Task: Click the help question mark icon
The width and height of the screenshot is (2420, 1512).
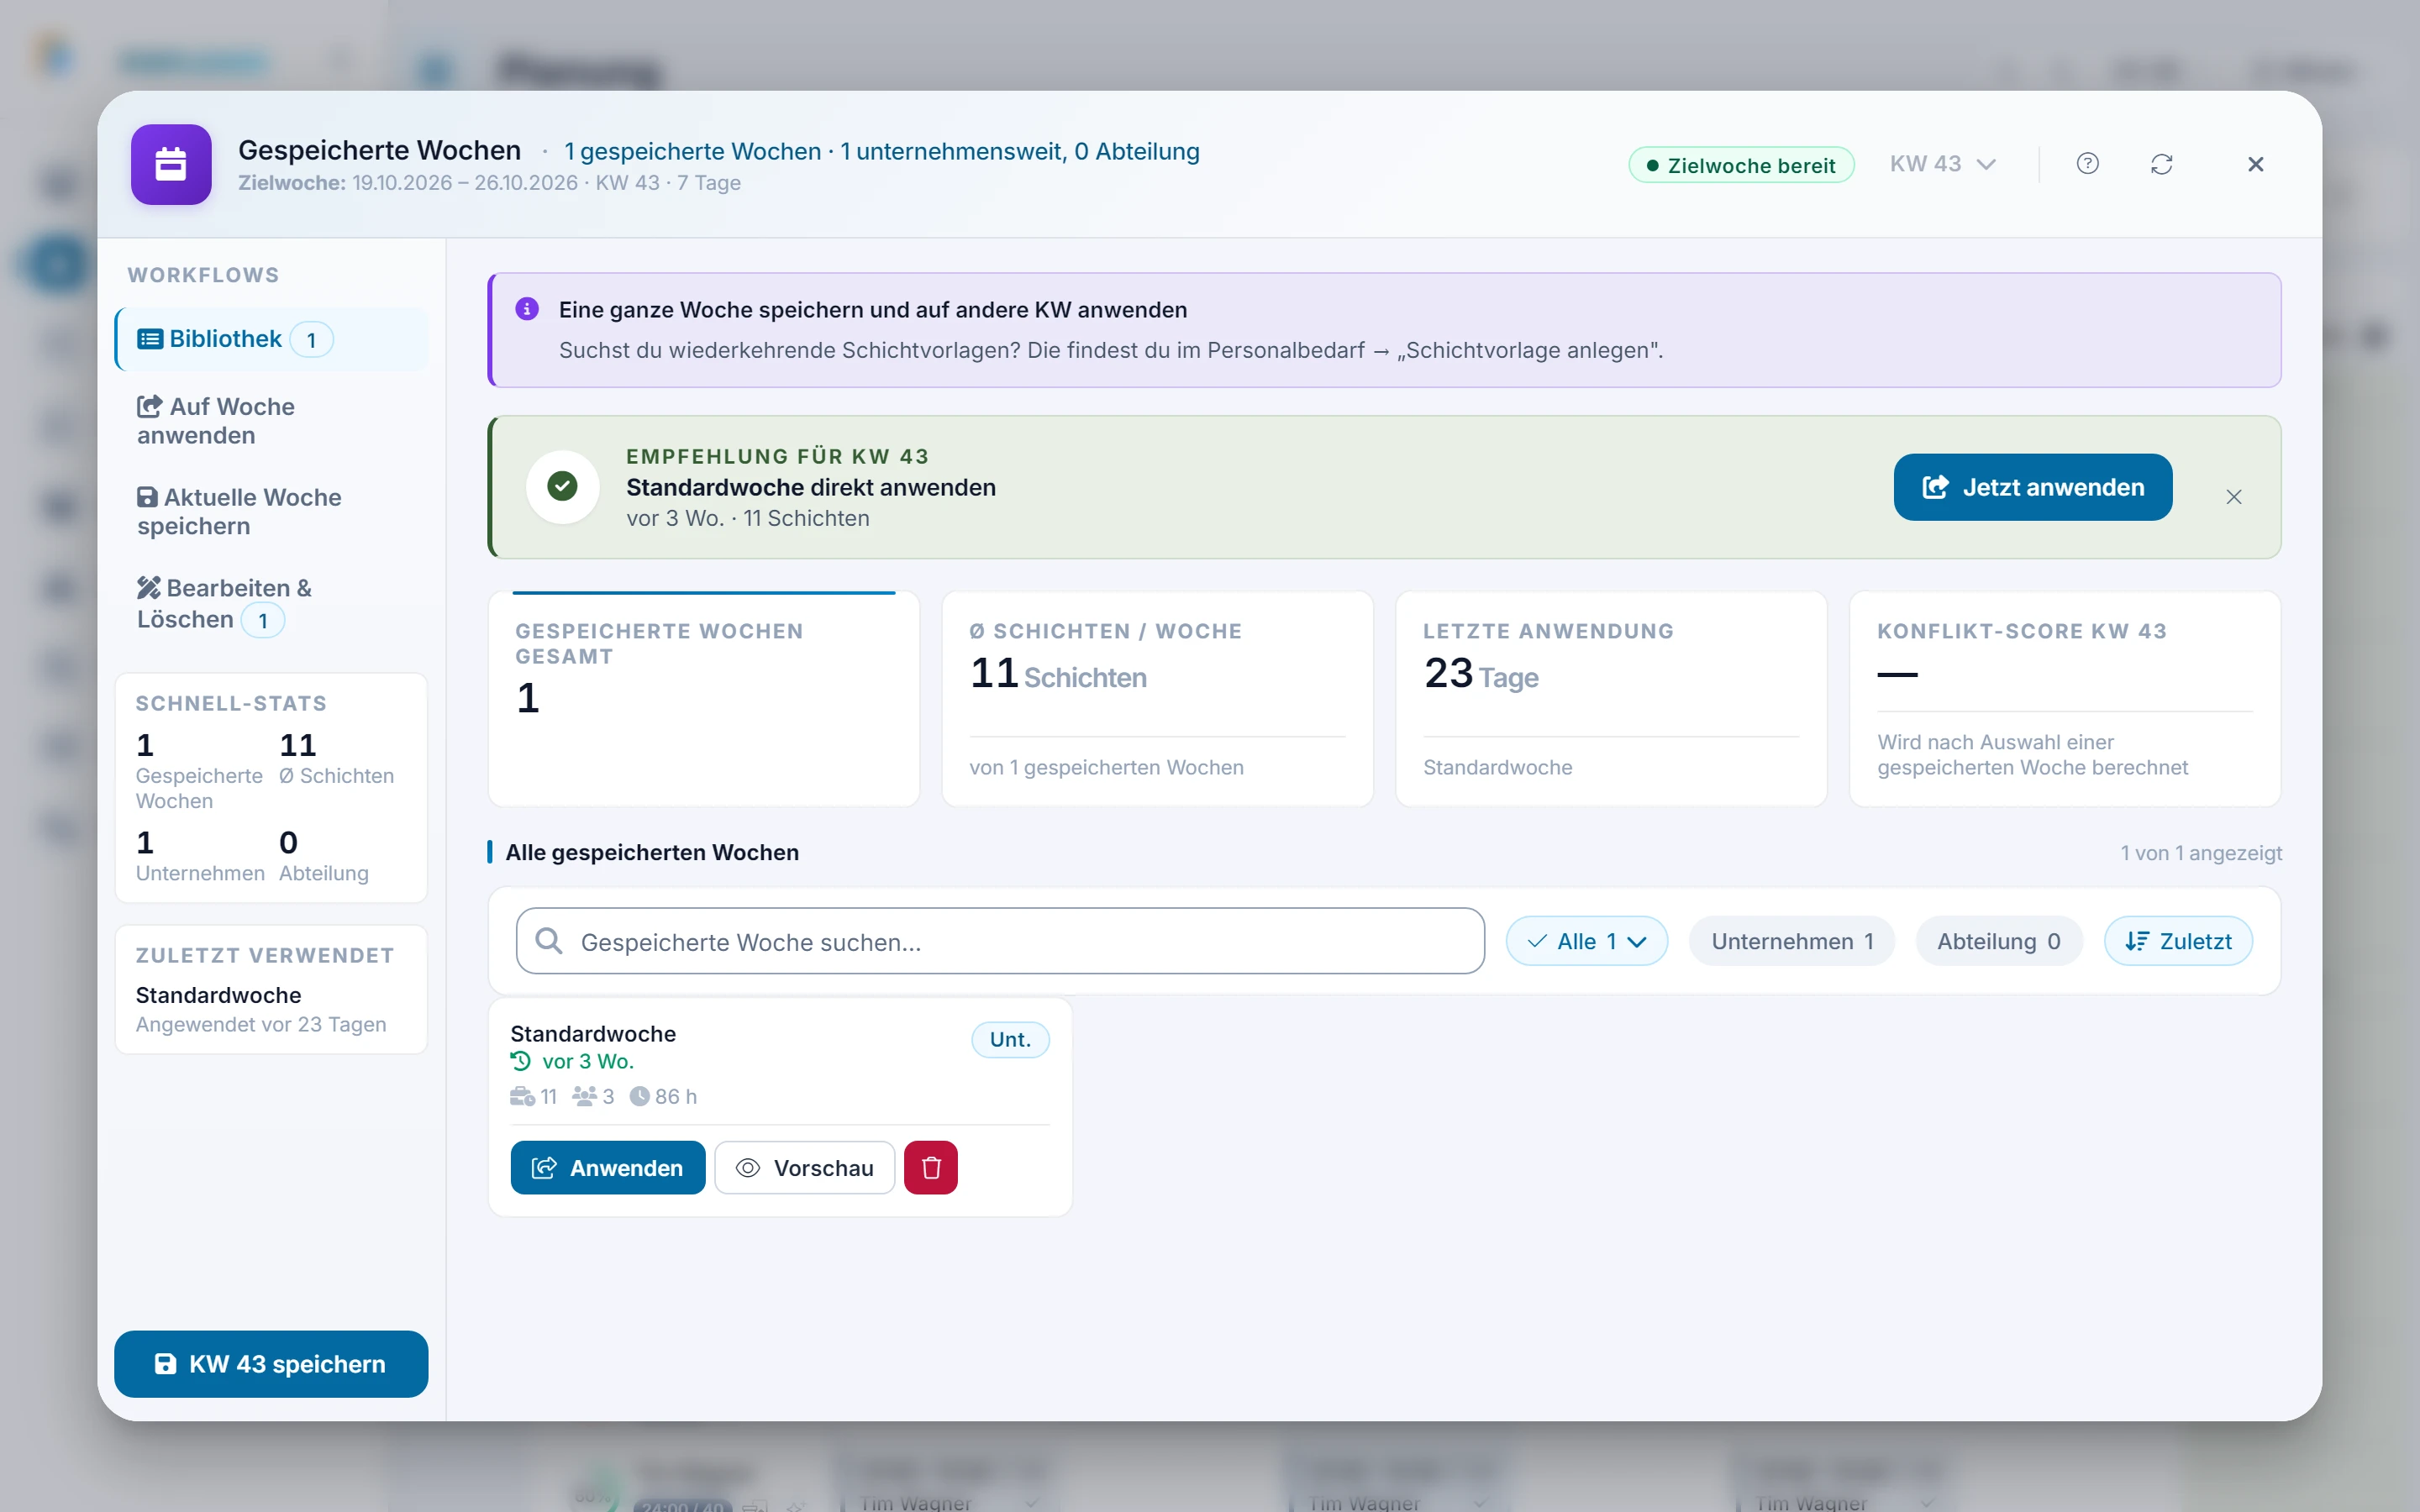Action: [2087, 164]
